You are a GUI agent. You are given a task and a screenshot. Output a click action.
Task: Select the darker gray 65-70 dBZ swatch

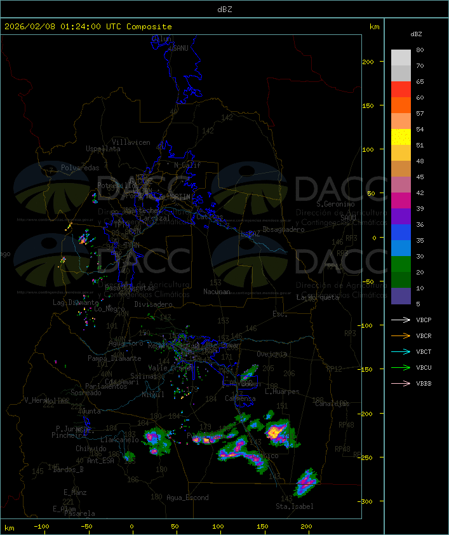401,73
